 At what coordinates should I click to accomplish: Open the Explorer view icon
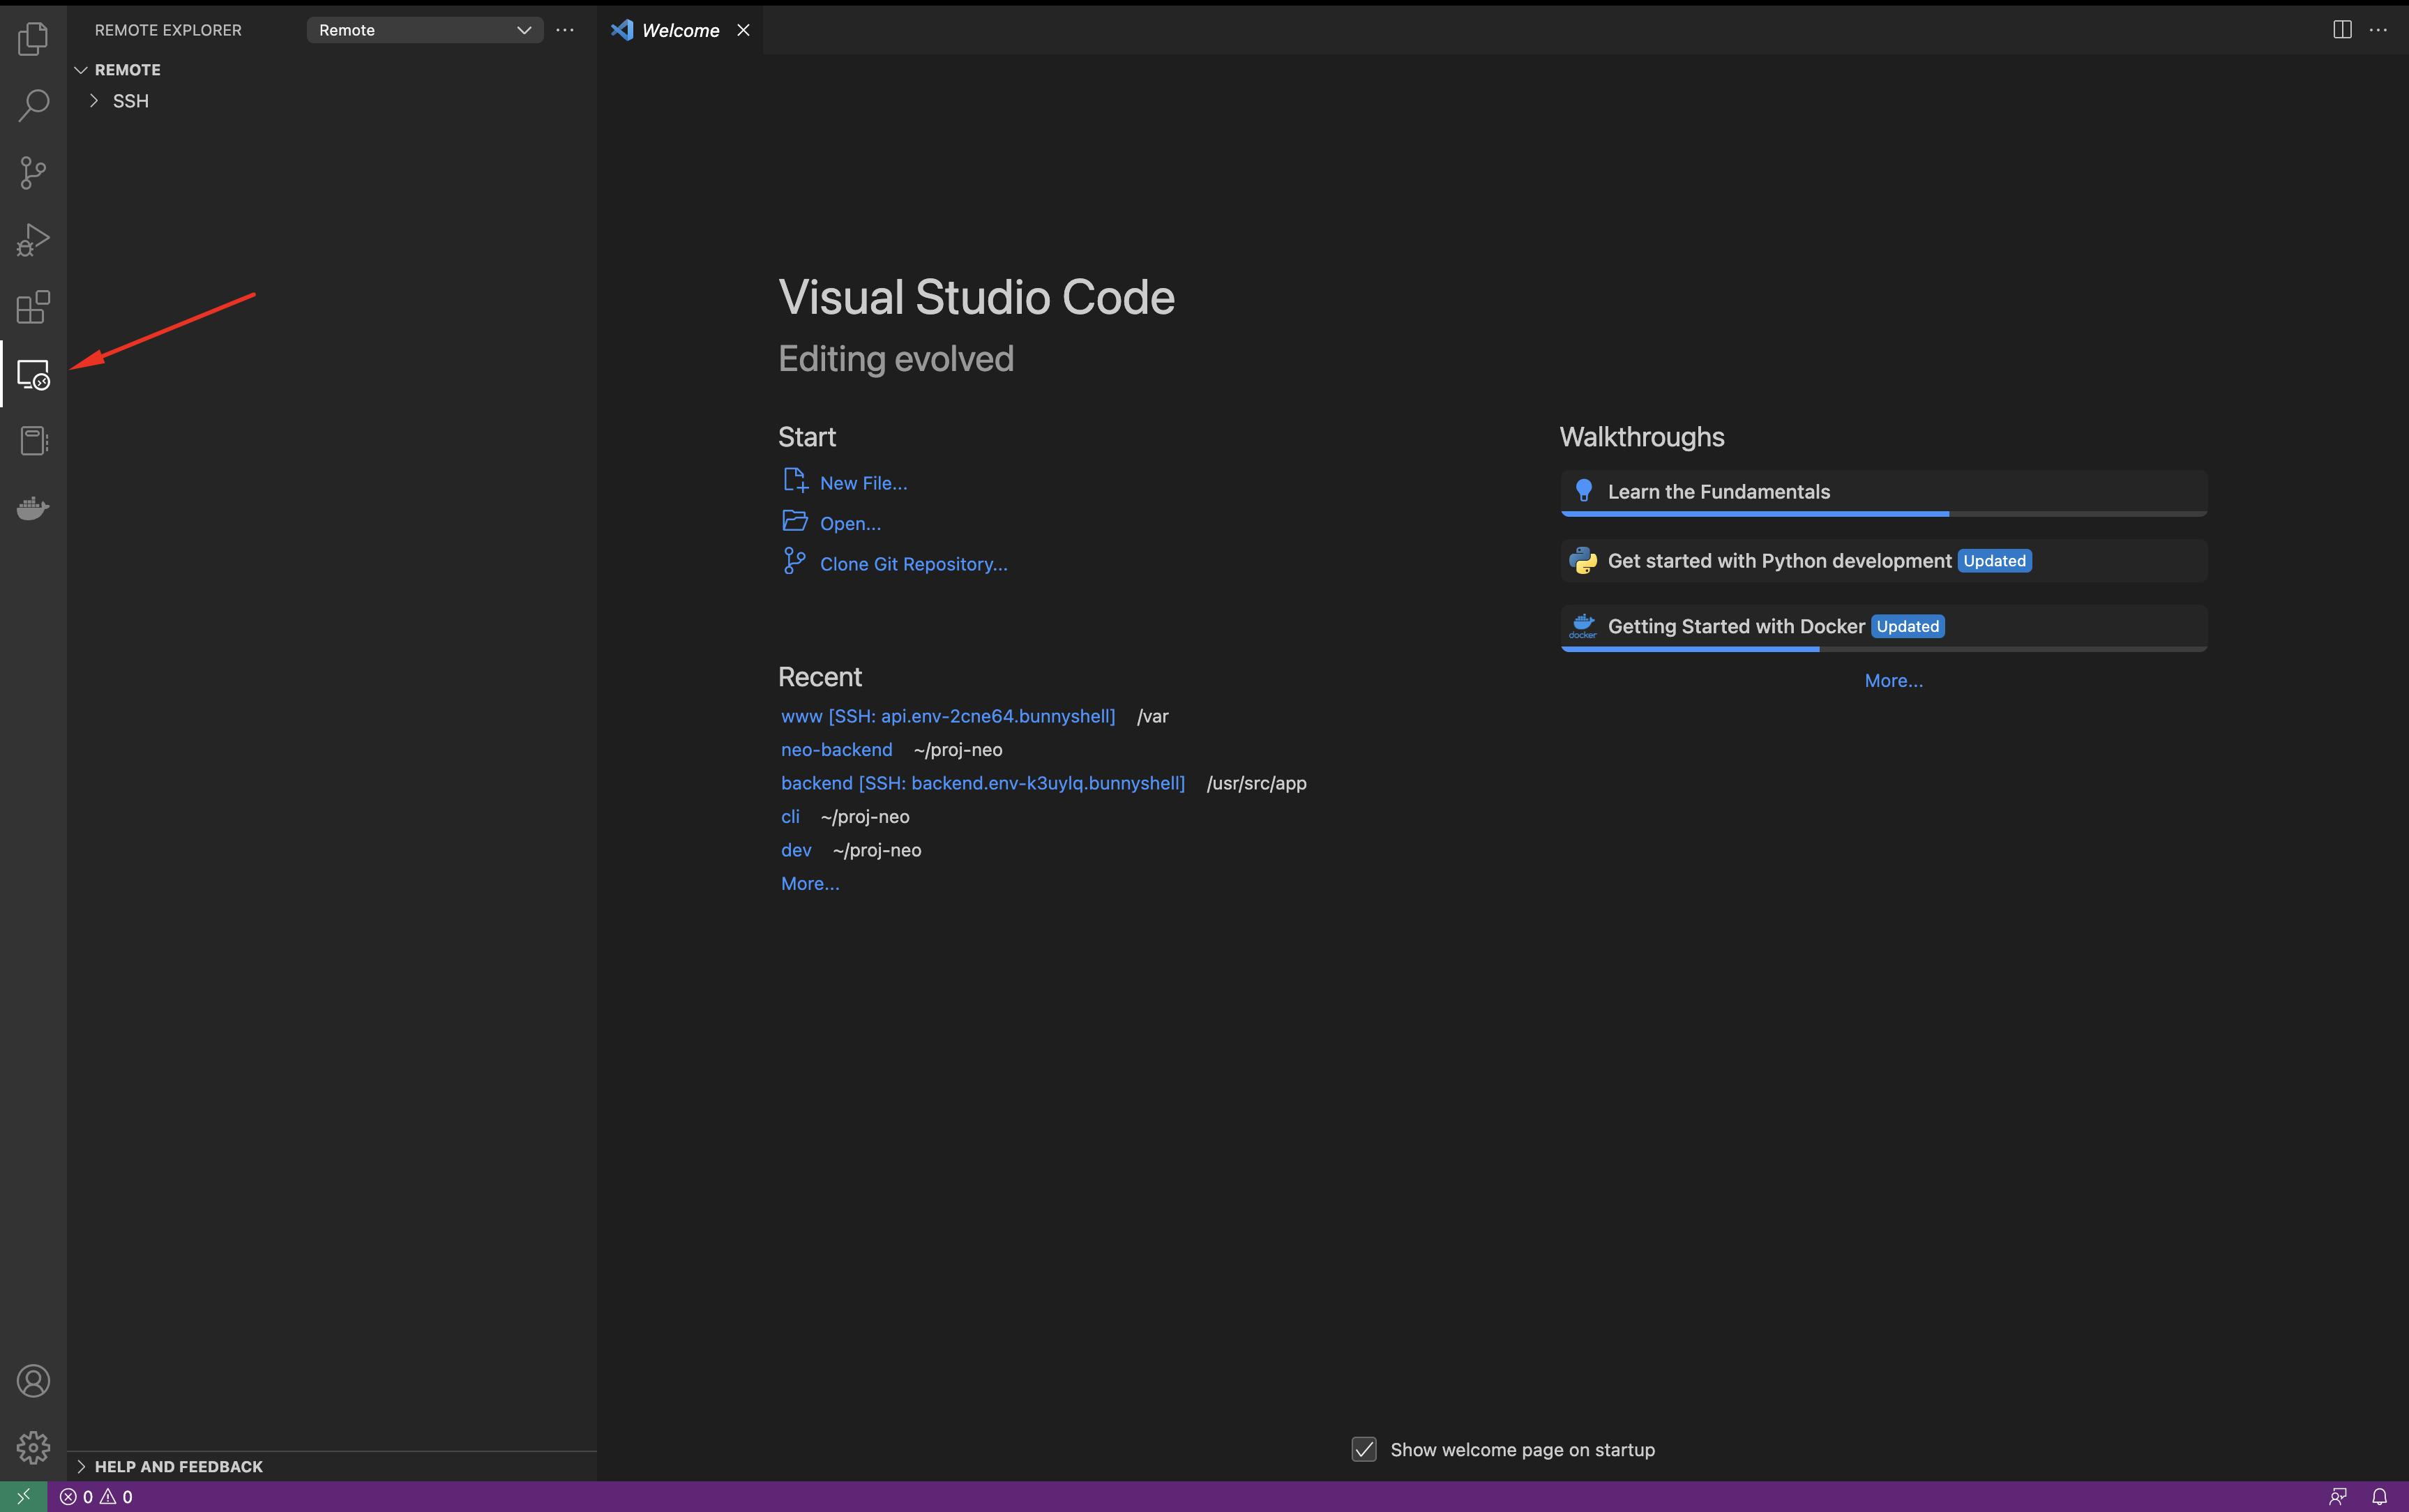click(x=33, y=39)
